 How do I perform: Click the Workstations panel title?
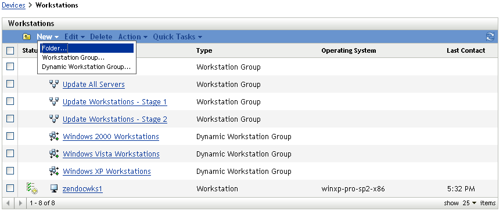click(x=31, y=23)
